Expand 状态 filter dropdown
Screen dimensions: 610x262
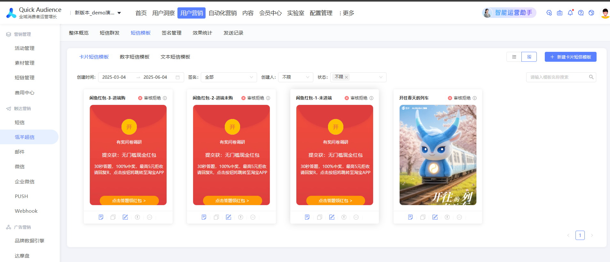[x=381, y=77]
